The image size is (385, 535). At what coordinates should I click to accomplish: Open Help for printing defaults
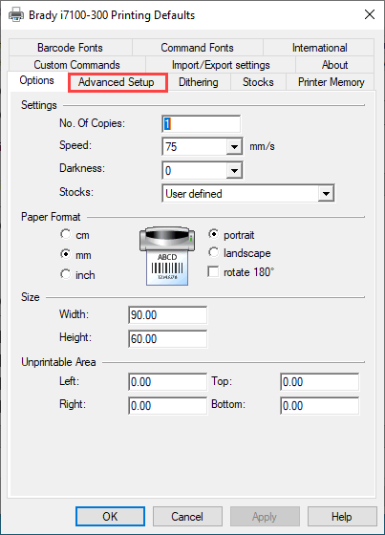pos(342,516)
